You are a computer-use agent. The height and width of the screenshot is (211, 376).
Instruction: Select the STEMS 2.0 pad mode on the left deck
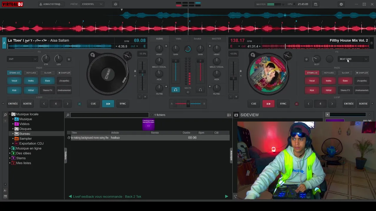[x=14, y=73]
